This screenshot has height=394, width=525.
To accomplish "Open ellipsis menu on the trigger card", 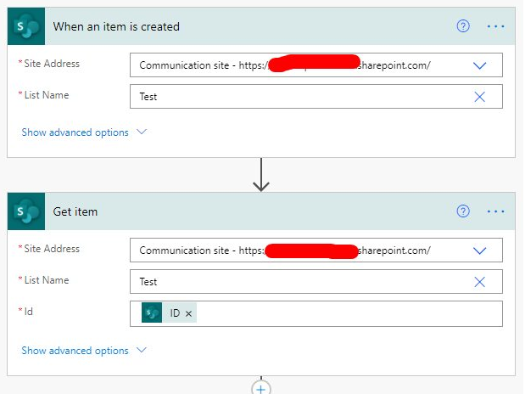I will tap(495, 26).
